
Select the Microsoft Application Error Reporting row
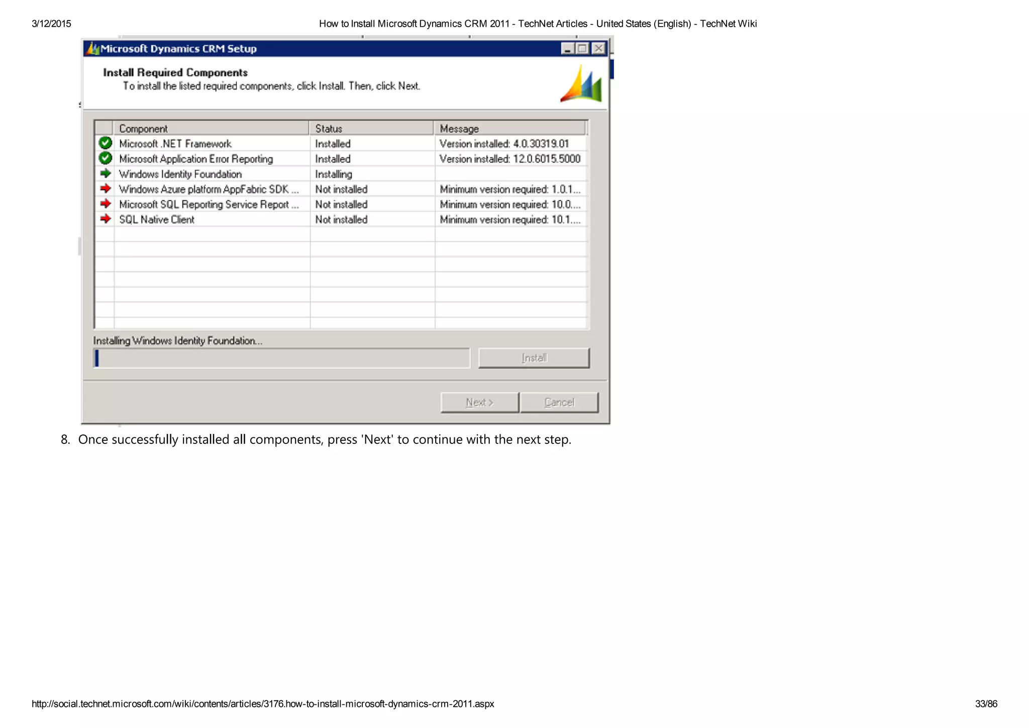341,159
